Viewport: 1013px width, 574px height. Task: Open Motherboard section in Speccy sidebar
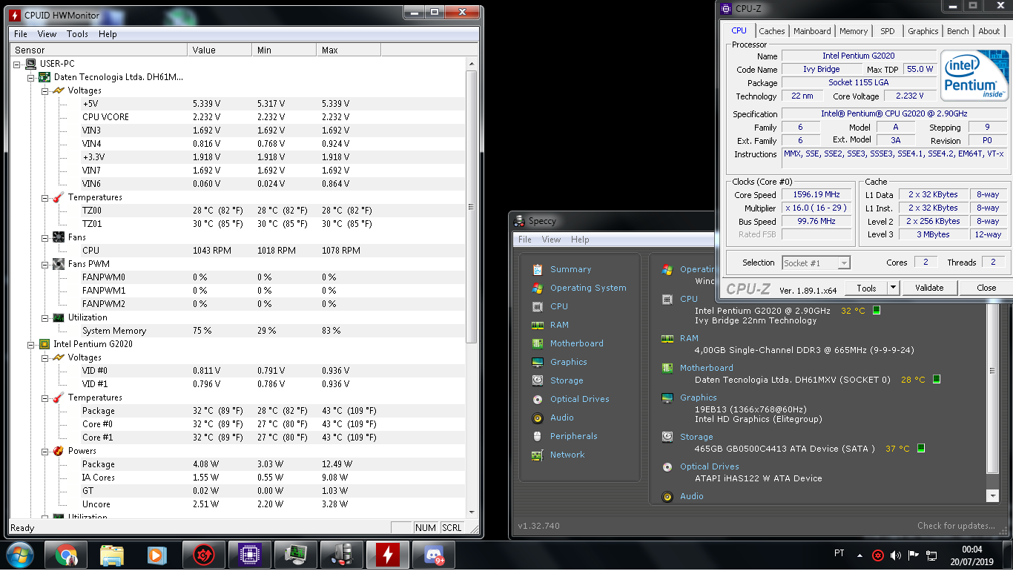coord(577,343)
